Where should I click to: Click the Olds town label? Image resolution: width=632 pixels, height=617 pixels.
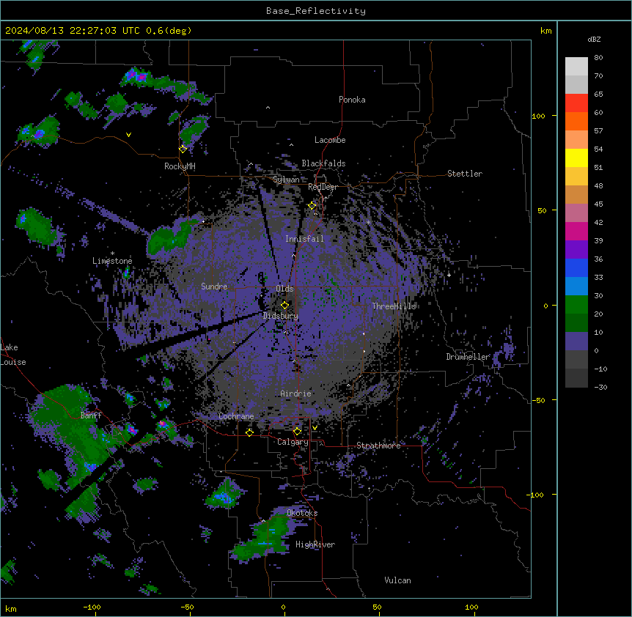(284, 289)
